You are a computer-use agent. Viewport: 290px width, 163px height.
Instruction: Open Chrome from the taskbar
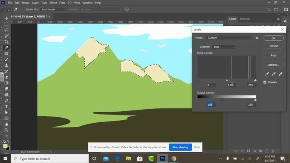(174, 158)
